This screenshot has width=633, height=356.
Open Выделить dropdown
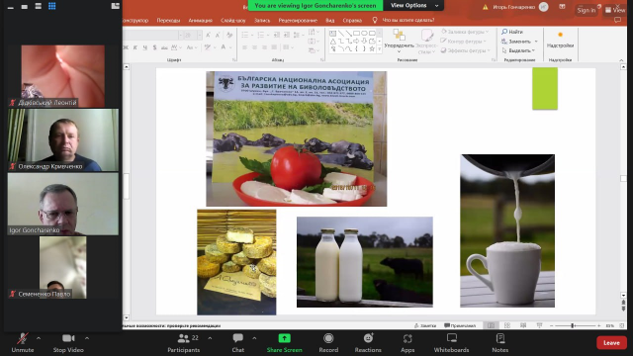pos(518,50)
